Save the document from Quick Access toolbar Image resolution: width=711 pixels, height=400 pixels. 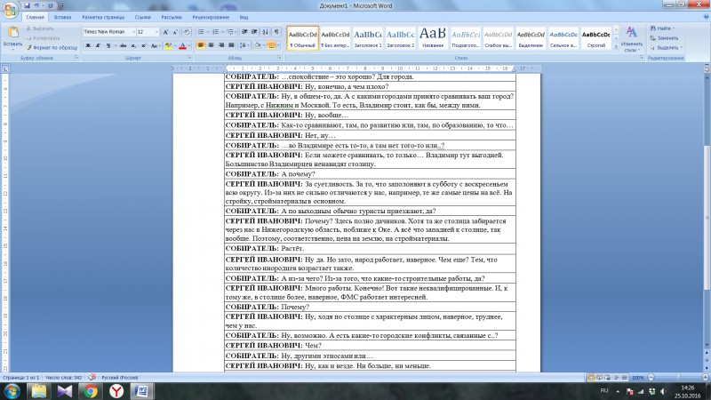[x=27, y=5]
